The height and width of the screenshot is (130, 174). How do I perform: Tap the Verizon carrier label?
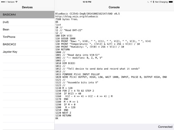coord(11,2)
